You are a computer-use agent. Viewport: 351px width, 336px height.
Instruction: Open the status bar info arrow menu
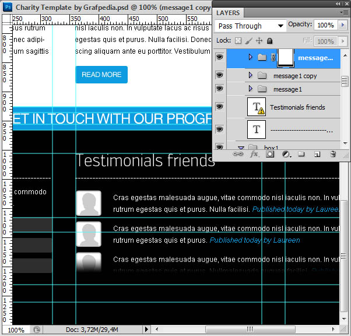pos(146,329)
